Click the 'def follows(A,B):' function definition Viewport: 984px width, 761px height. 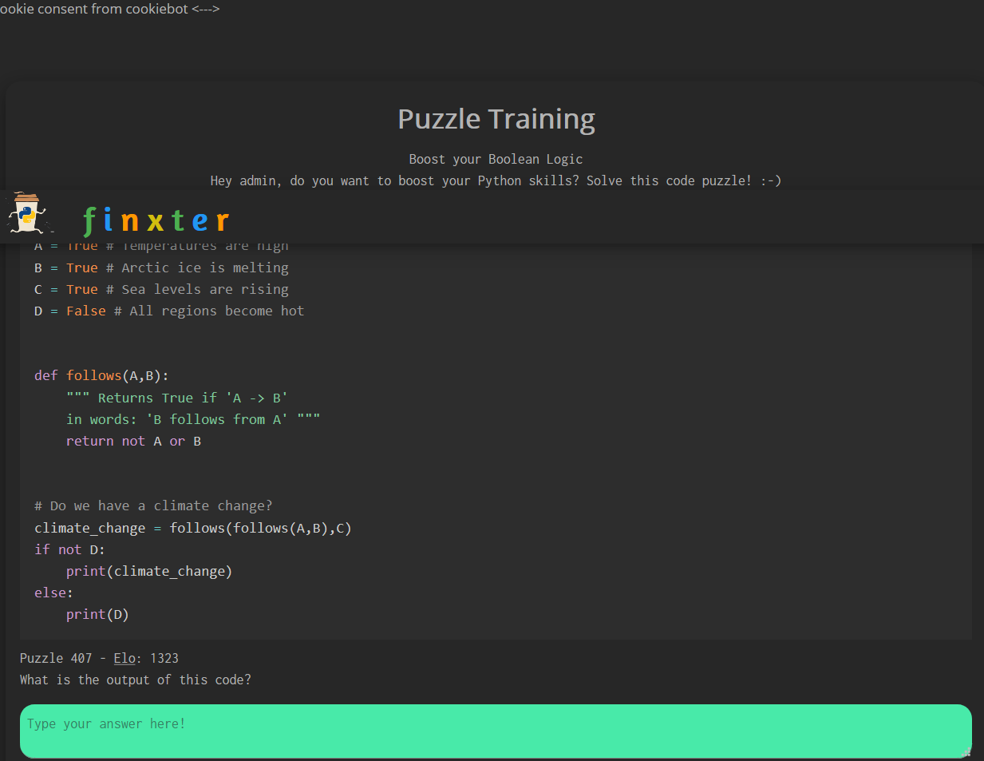click(101, 375)
